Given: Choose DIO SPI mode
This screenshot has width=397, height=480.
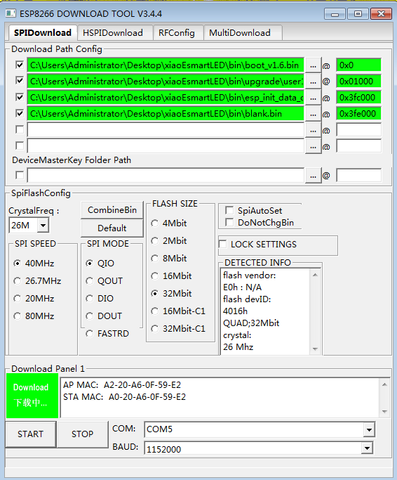Looking at the screenshot, I should [x=90, y=298].
